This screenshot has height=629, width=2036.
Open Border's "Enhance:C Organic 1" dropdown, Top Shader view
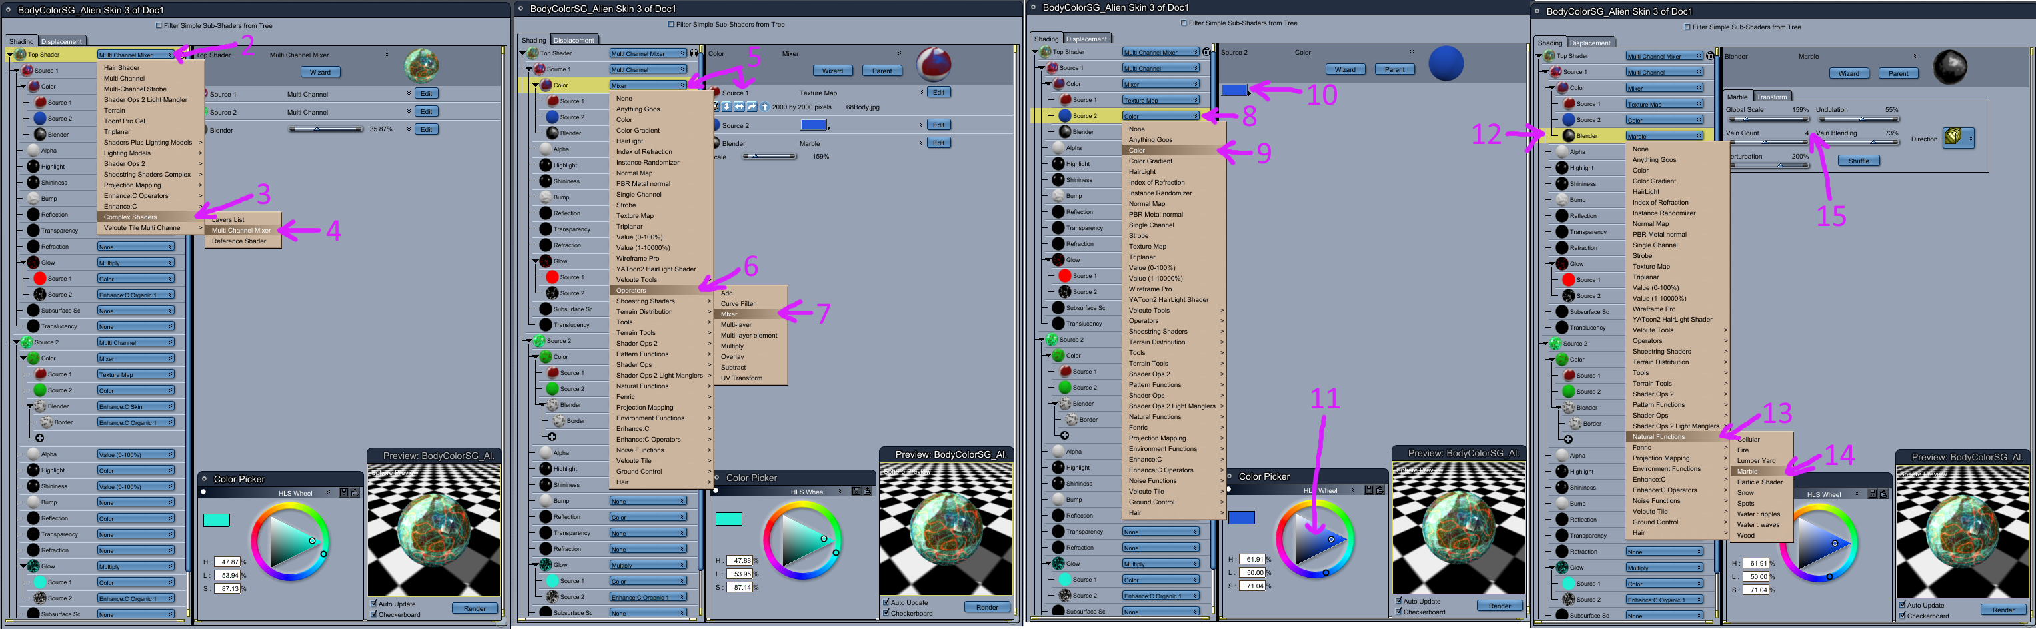136,423
